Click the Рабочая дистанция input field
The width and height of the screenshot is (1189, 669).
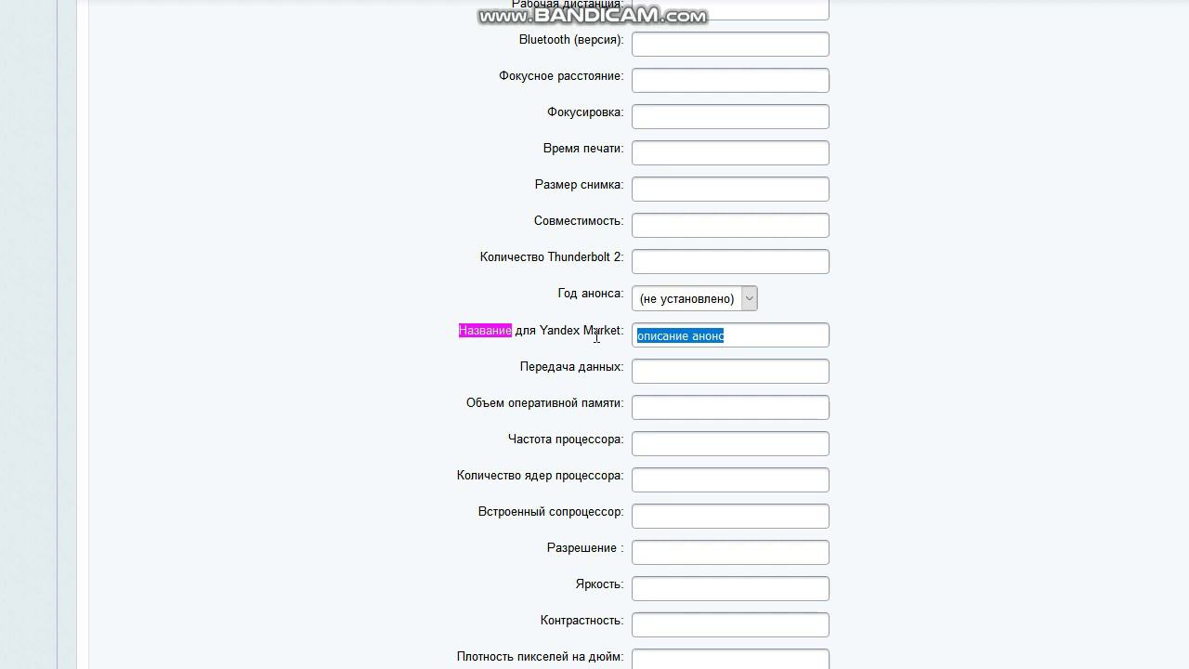(x=730, y=10)
